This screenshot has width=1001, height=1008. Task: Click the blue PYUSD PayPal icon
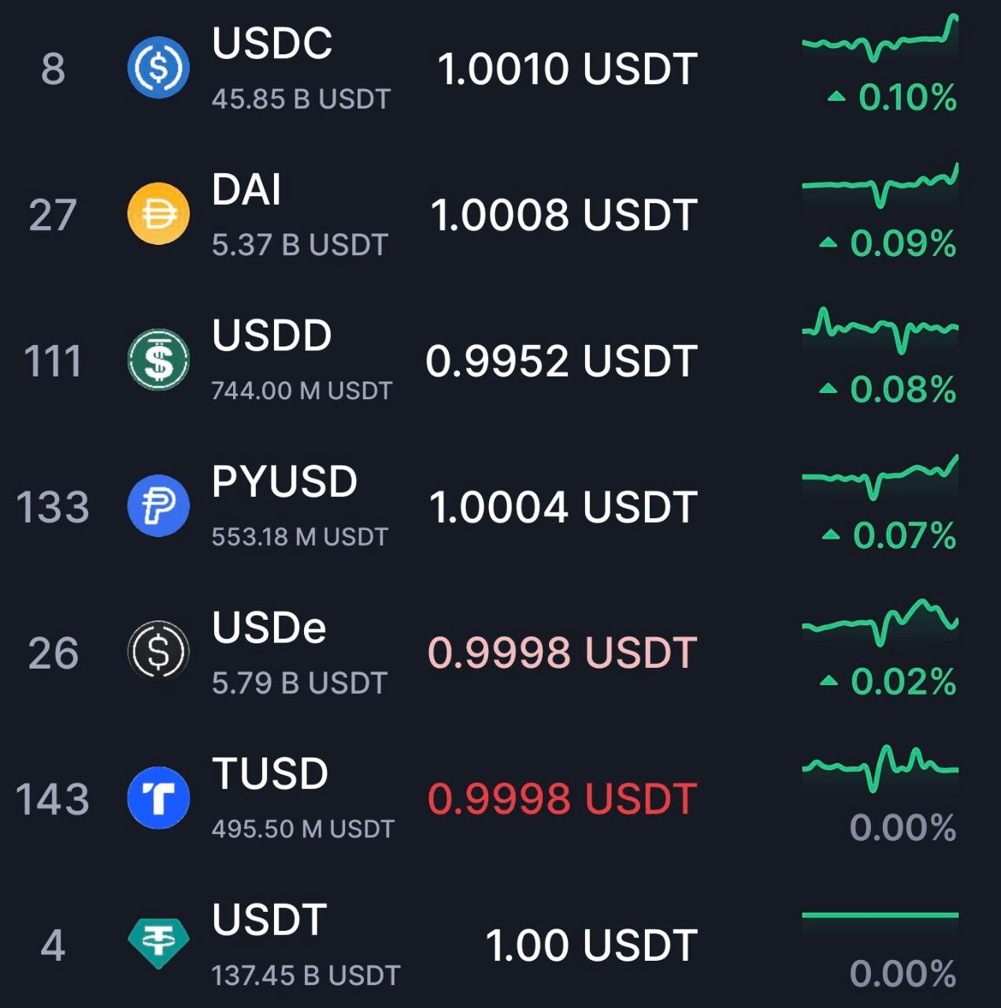coord(158,506)
